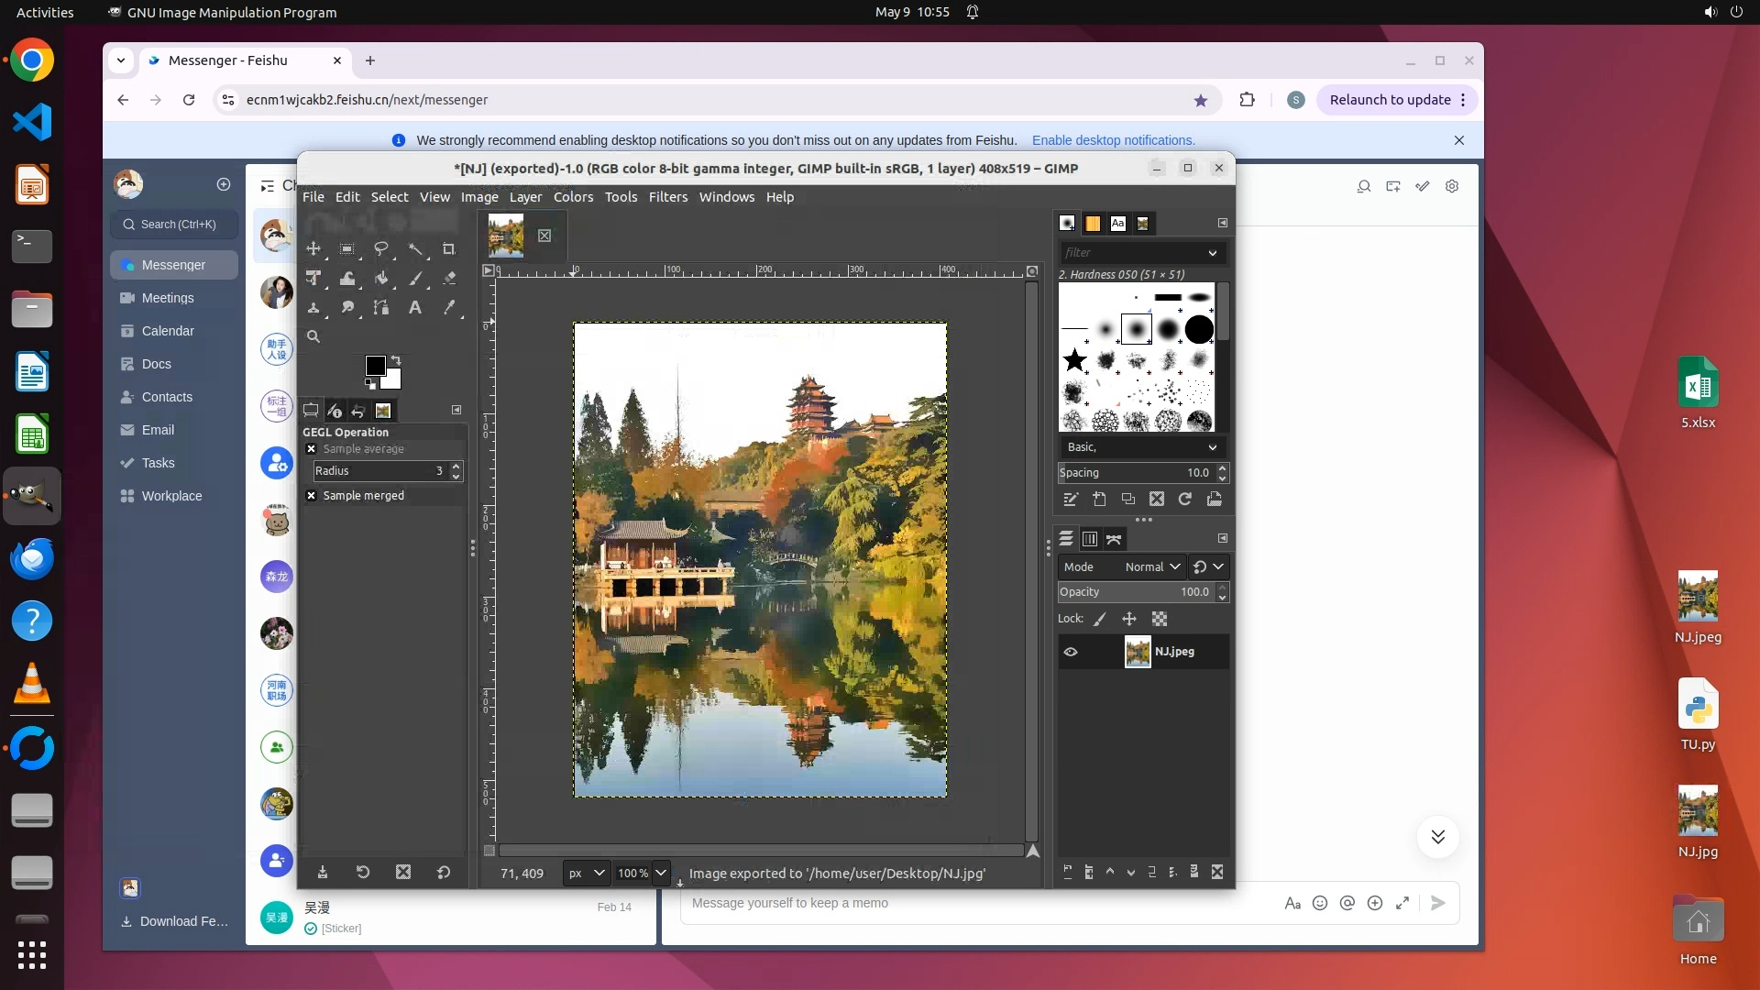Select the Crop tool

[449, 249]
